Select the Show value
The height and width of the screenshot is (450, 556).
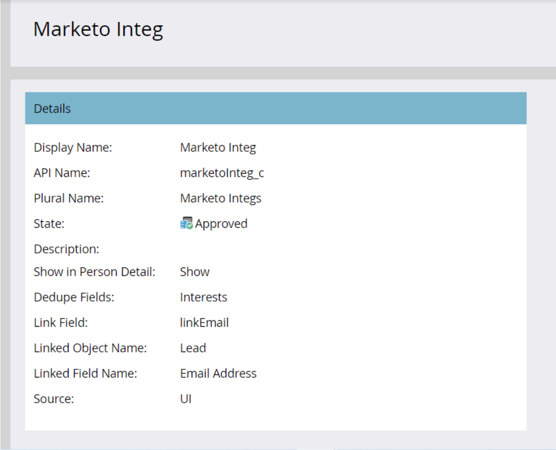(x=195, y=272)
